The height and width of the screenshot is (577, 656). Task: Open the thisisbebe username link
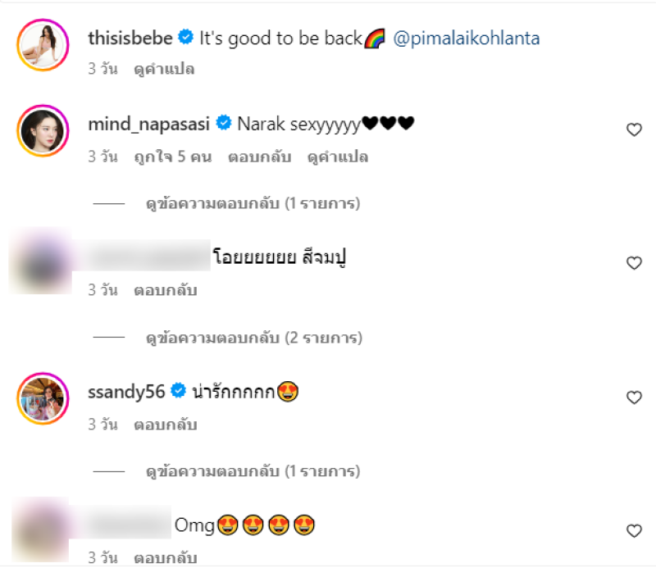(x=130, y=38)
